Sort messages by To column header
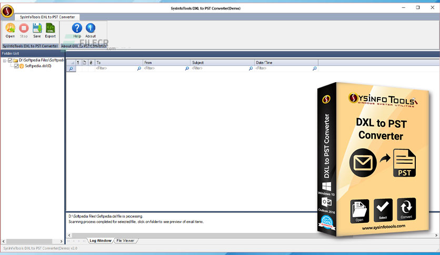The height and width of the screenshot is (255, 440). pyautogui.click(x=119, y=63)
